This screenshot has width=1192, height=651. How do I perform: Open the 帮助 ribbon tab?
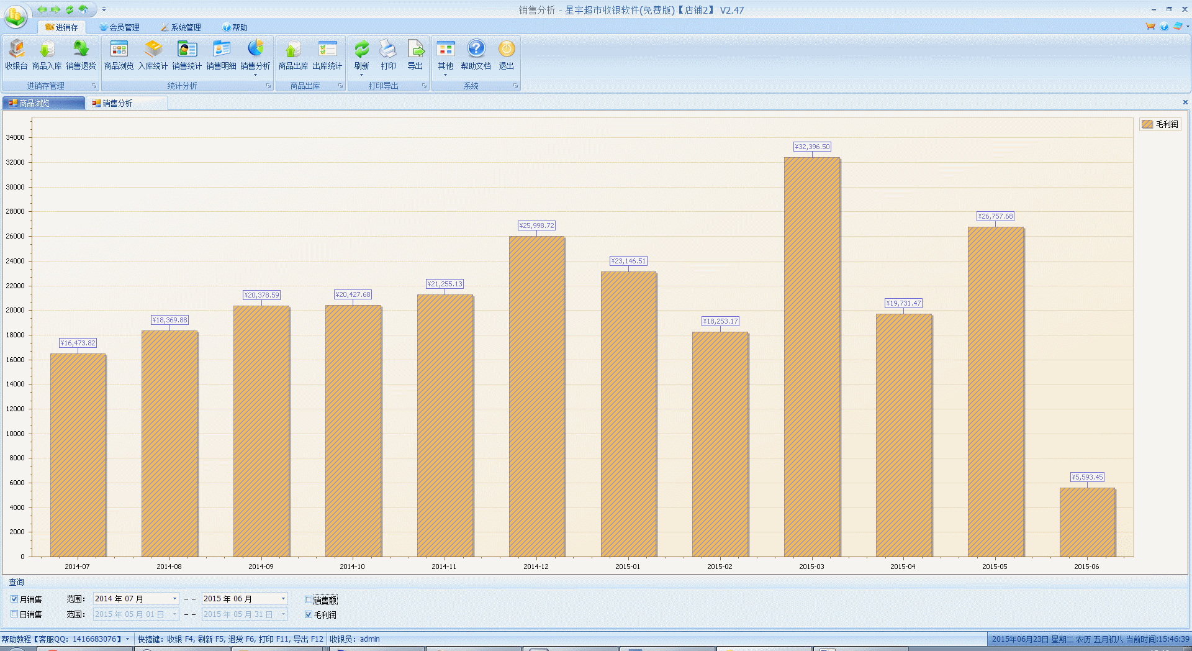[x=235, y=27]
